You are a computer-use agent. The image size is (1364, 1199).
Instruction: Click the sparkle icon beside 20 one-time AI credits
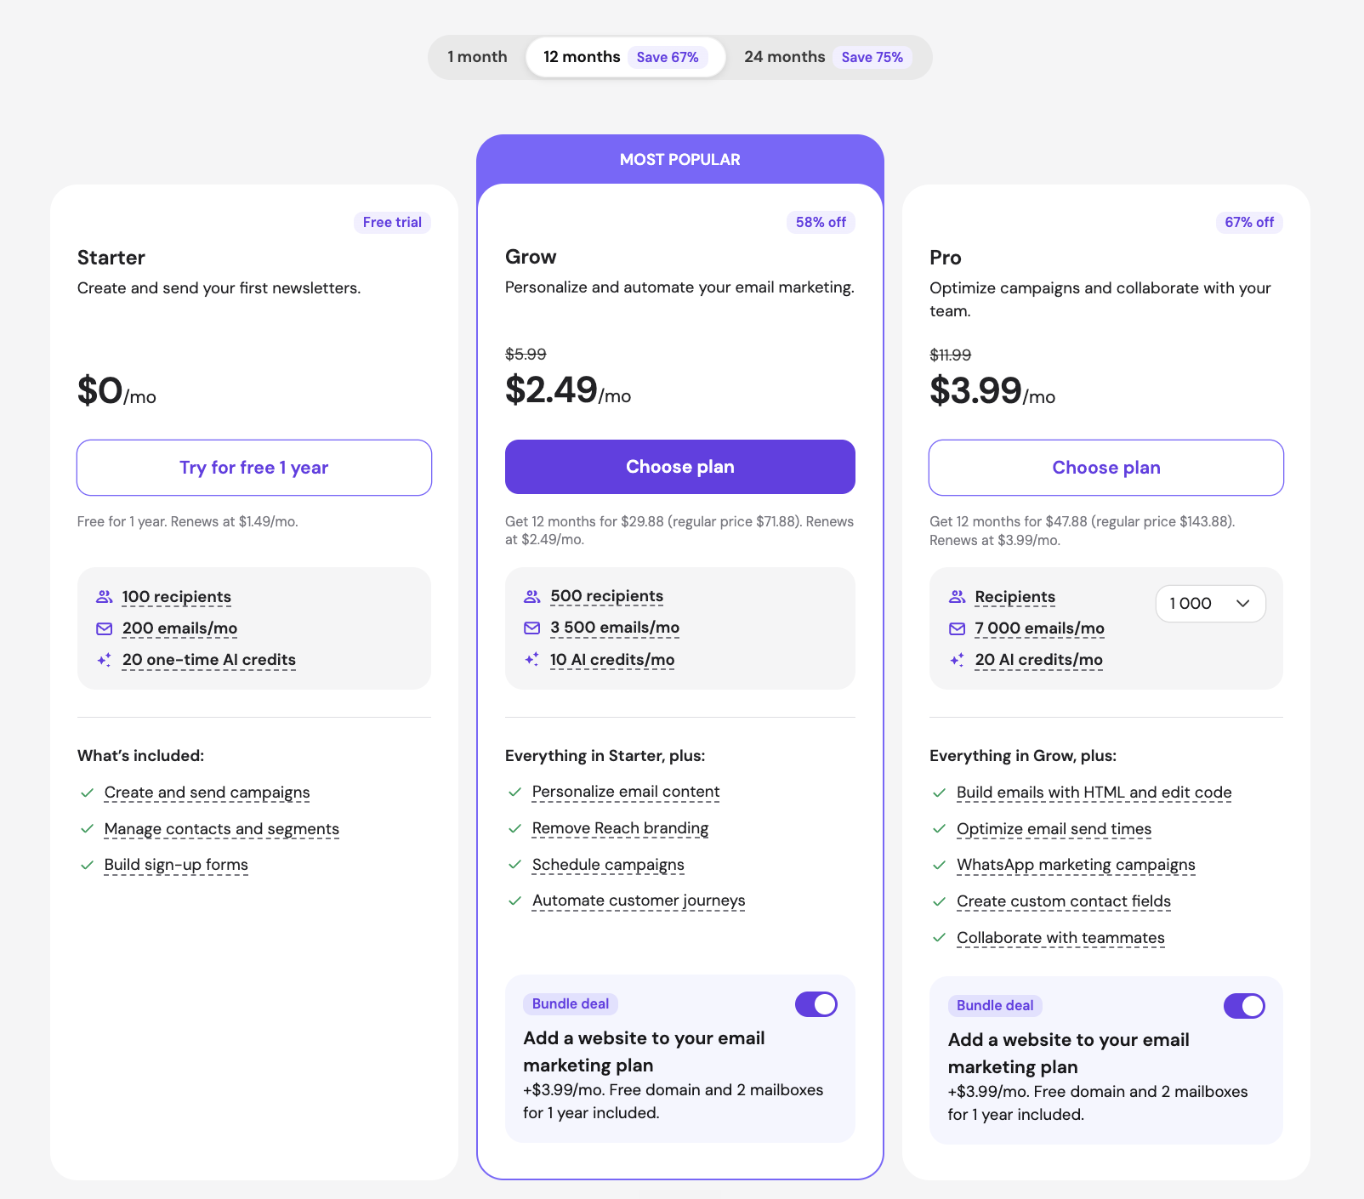click(104, 660)
